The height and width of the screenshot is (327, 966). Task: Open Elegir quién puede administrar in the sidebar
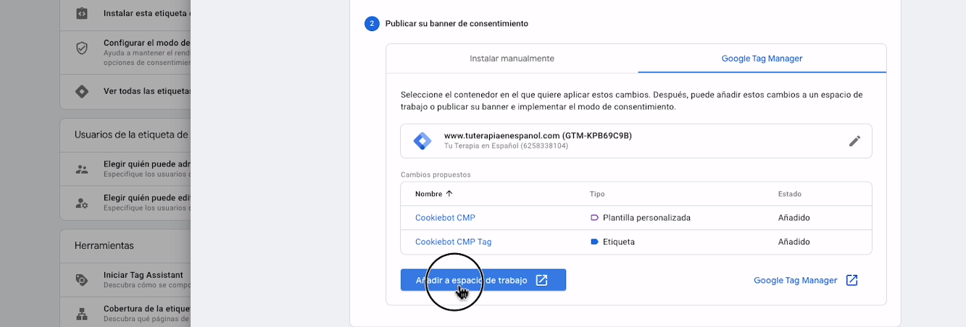(125, 169)
